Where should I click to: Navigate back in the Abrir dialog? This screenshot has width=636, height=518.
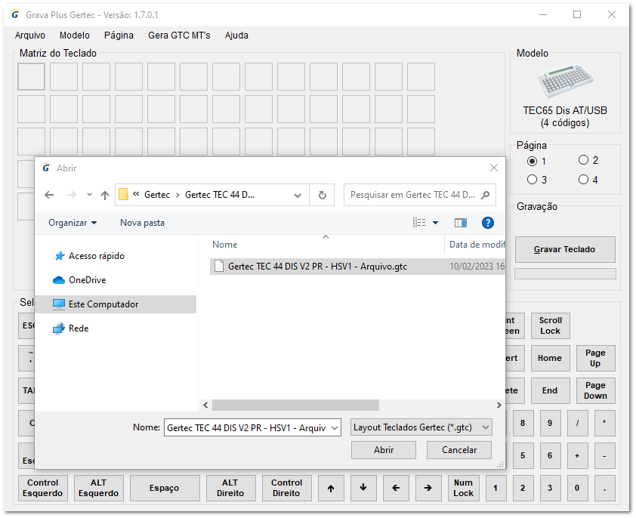coord(49,195)
